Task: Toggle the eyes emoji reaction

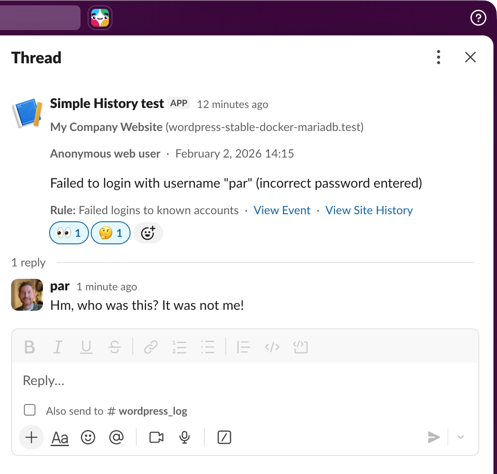Action: tap(69, 233)
